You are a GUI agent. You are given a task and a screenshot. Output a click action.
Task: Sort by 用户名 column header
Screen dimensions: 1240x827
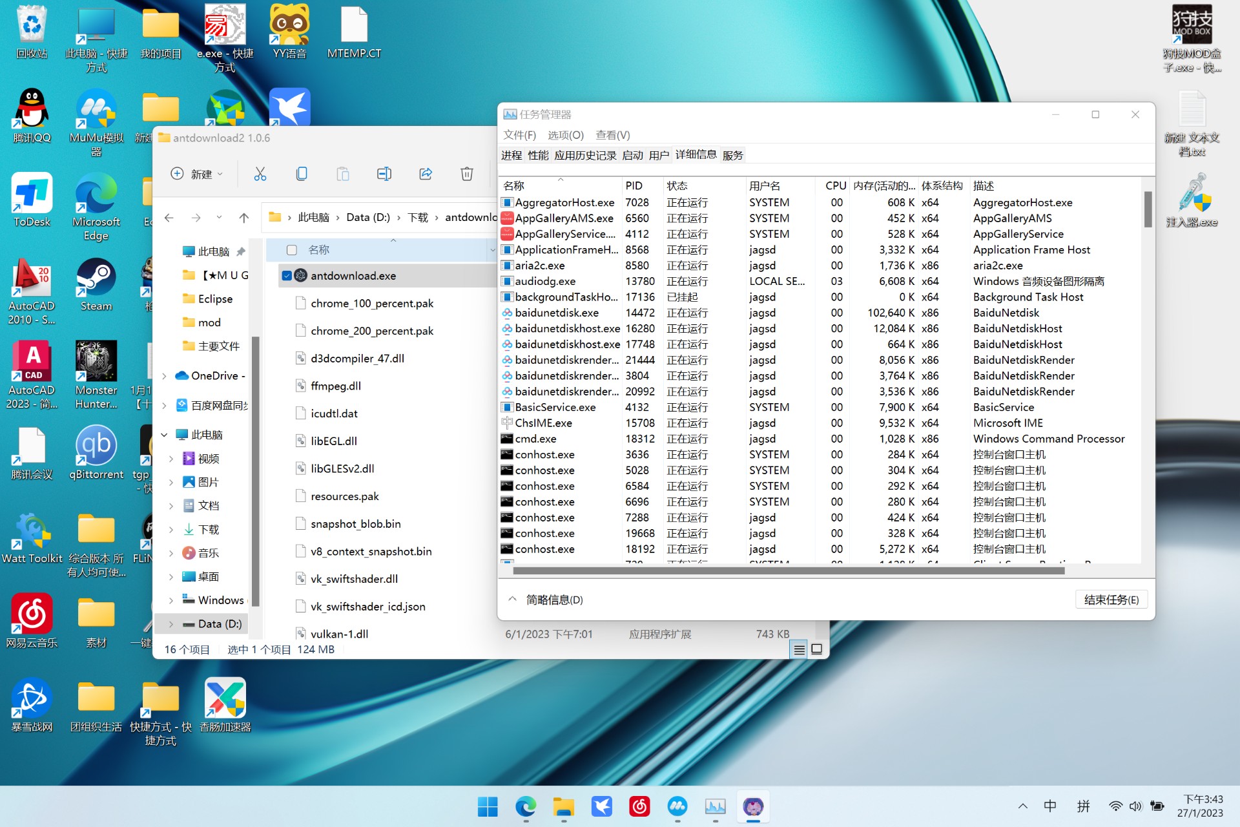(x=780, y=185)
